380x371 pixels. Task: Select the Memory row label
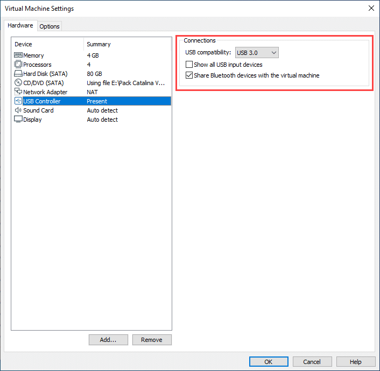click(33, 55)
